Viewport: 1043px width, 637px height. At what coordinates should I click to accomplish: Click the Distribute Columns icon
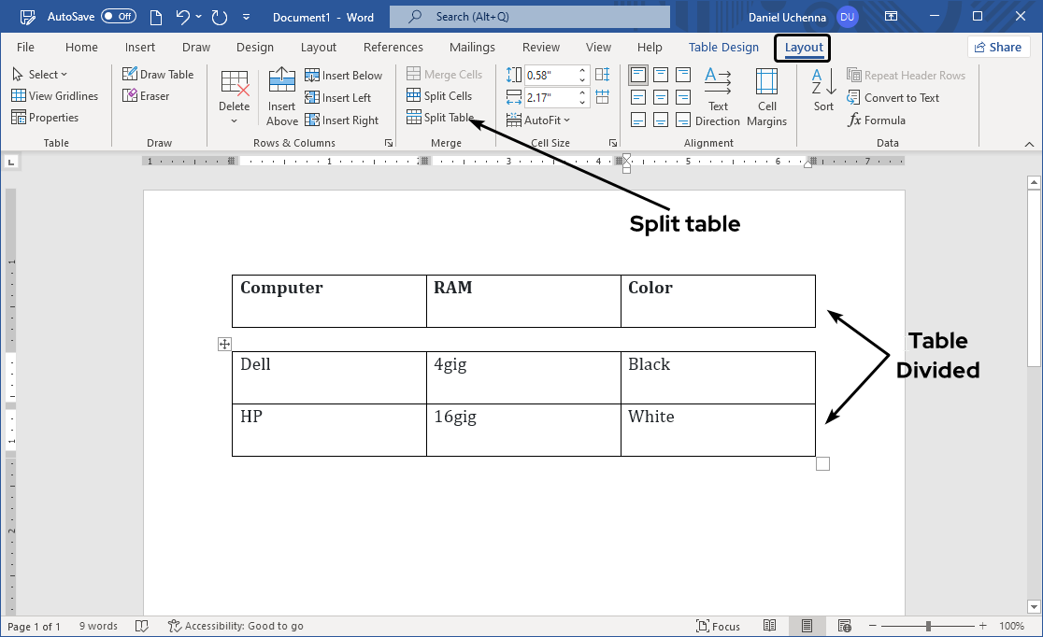click(x=602, y=96)
